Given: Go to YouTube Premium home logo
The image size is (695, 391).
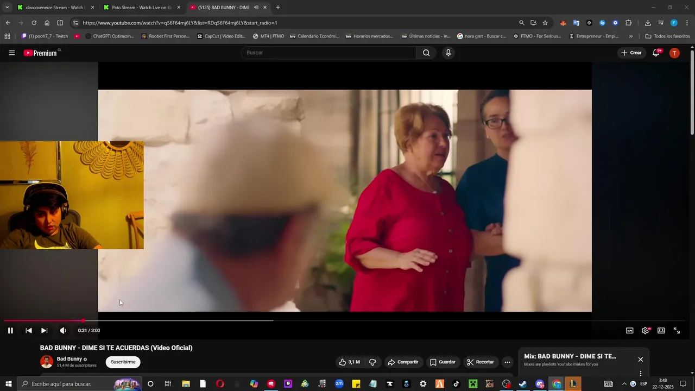Looking at the screenshot, I should [40, 53].
